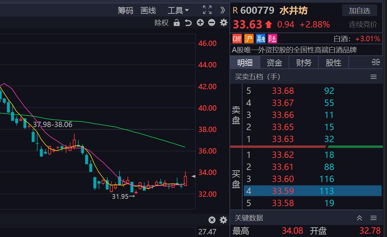Click the red/green buy-sell ratio bar
387x237 pixels.
point(306,147)
